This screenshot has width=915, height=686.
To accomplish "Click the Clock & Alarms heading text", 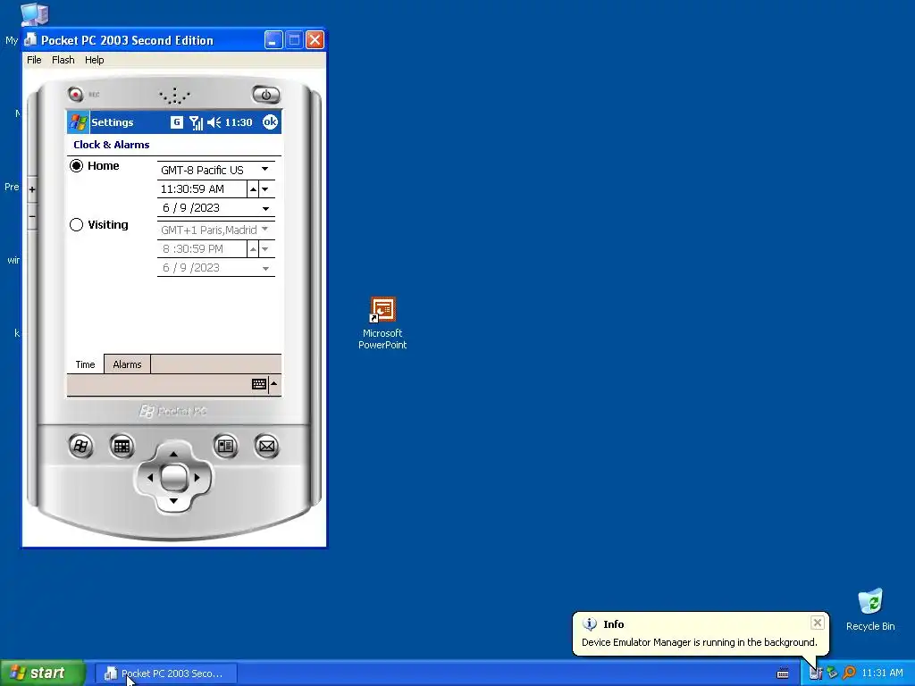I will pos(112,145).
